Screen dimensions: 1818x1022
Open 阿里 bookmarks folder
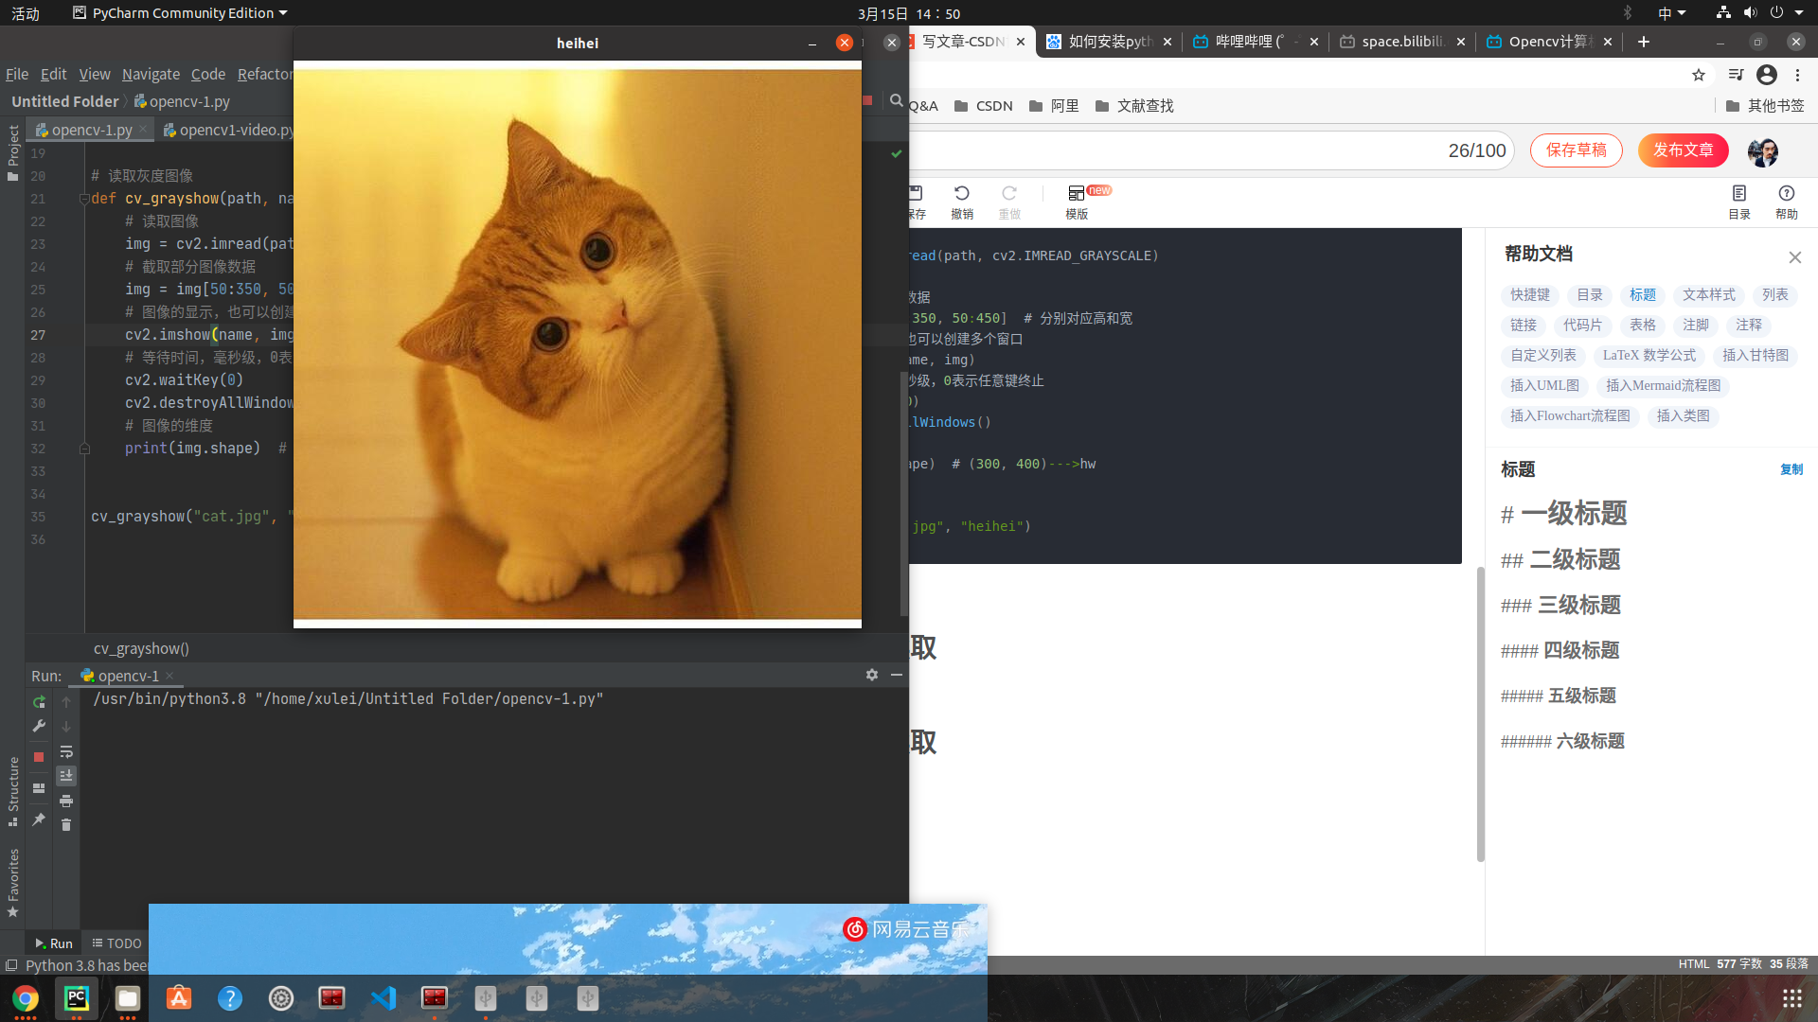[1054, 106]
